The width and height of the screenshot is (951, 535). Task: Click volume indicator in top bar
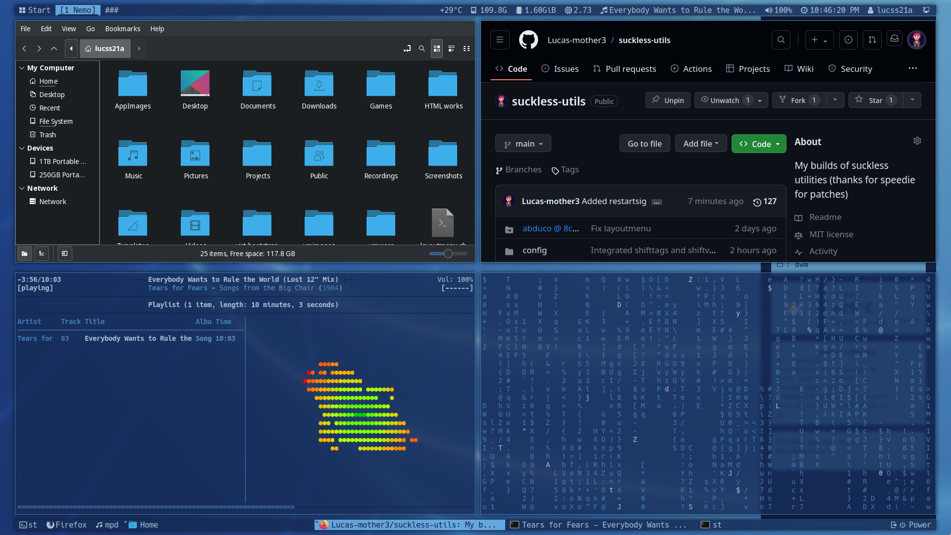coord(778,10)
